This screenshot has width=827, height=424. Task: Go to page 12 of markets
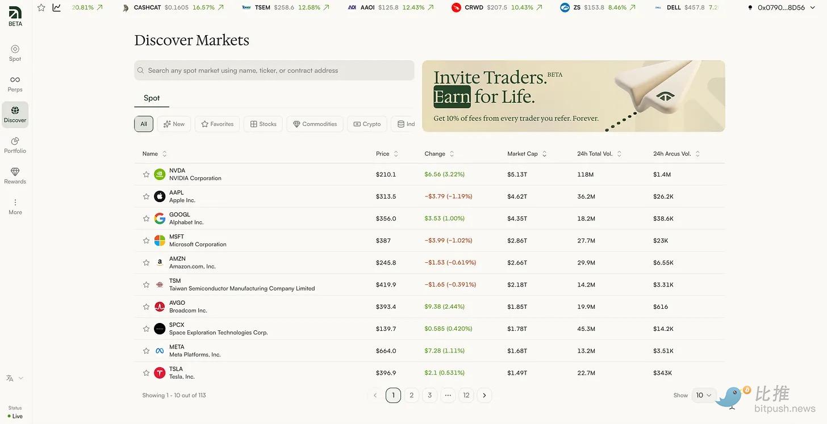(x=466, y=395)
